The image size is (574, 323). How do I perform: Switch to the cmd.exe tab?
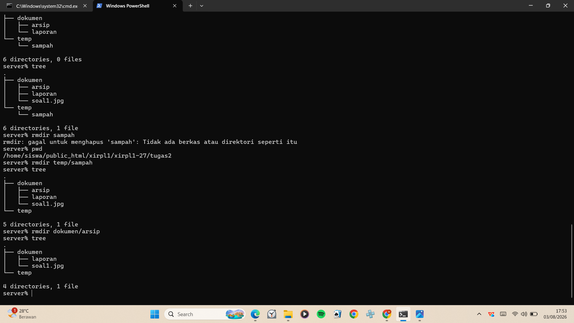[x=46, y=6]
